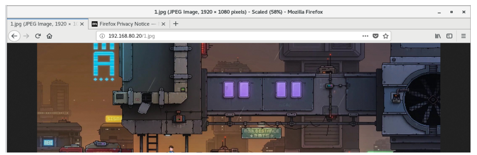Switch to the 1.jpg tab
477x155 pixels.
(48, 24)
